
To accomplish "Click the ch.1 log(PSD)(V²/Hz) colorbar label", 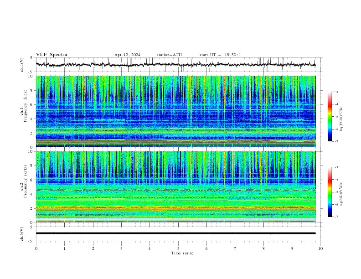I will [x=341, y=119].
